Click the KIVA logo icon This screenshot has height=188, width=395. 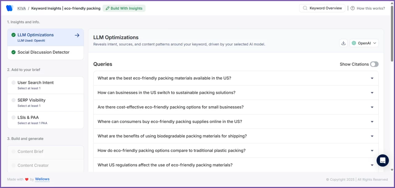tap(9, 8)
